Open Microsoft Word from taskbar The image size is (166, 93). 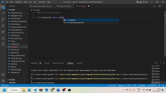coord(58,90)
